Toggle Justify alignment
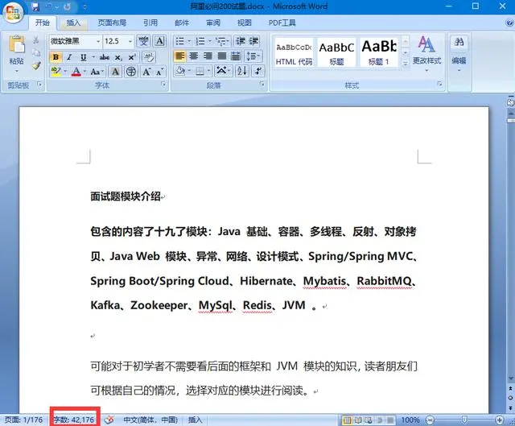This screenshot has height=426, width=515. [x=222, y=56]
